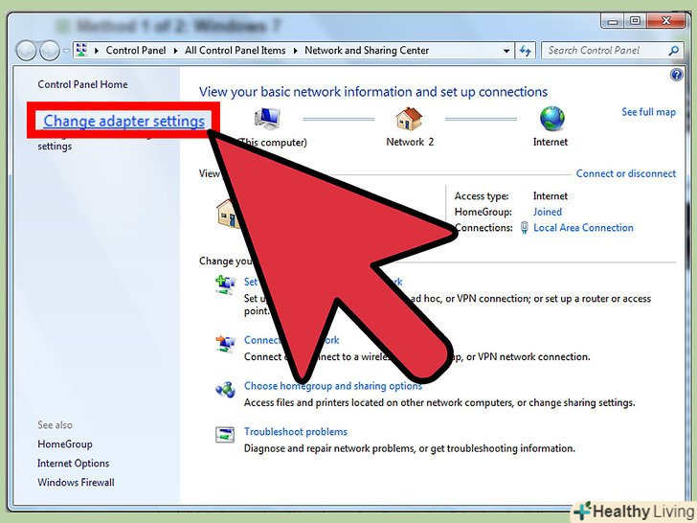The height and width of the screenshot is (523, 697).
Task: Open the Control Panel Home link
Action: (x=82, y=84)
